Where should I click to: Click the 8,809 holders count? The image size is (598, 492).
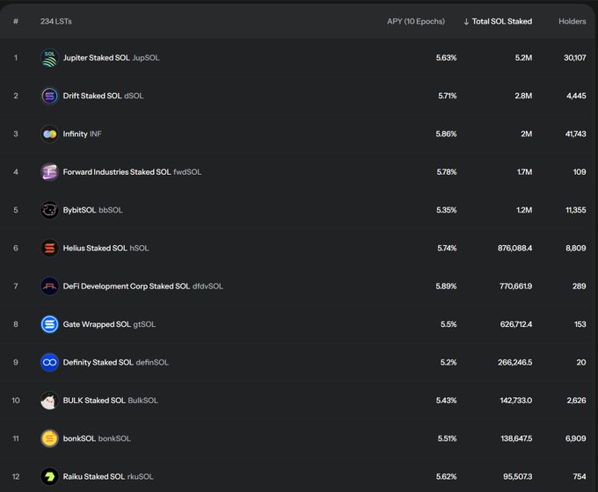[576, 248]
